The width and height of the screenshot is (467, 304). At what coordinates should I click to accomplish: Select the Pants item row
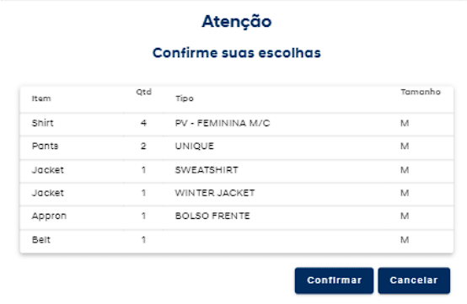click(237, 147)
